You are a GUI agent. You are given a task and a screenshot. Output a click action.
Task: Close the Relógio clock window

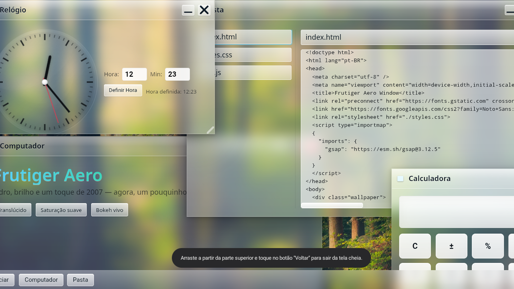(204, 10)
